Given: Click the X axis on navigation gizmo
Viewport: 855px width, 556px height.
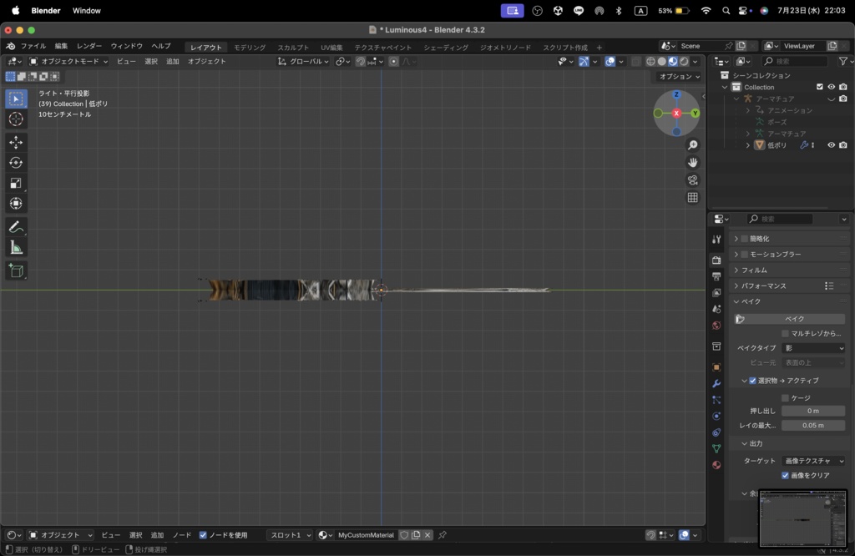Looking at the screenshot, I should pyautogui.click(x=676, y=114).
